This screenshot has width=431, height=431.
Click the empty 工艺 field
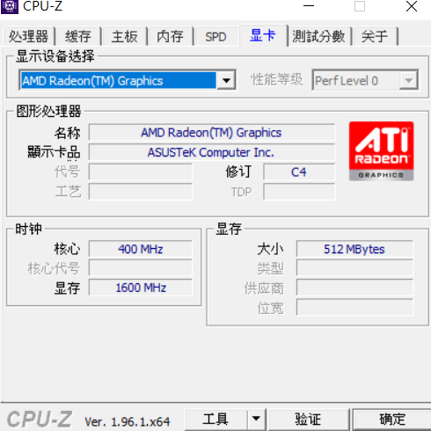(x=141, y=192)
